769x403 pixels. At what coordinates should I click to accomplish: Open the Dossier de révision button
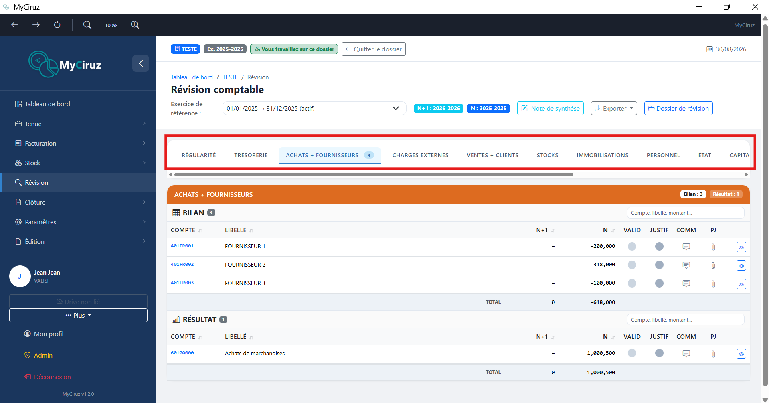tap(678, 108)
